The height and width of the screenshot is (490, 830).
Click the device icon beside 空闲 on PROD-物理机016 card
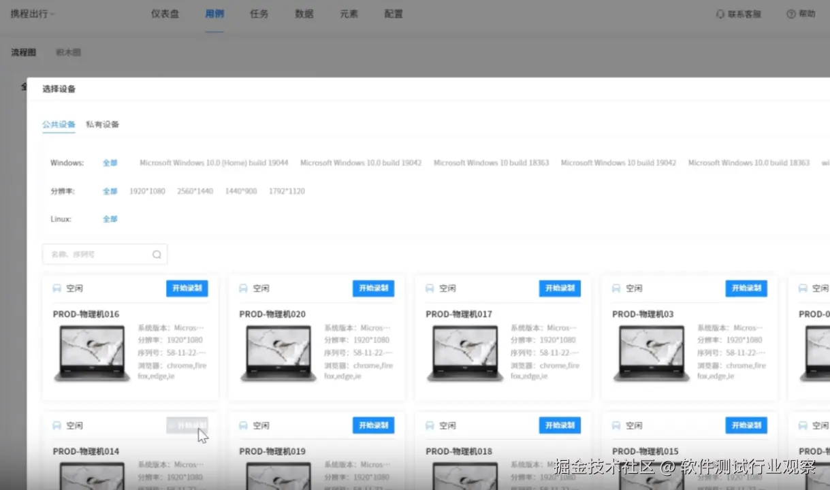57,289
